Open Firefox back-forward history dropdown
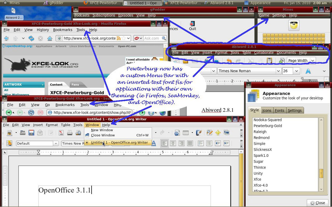 pyautogui.click(x=23, y=38)
